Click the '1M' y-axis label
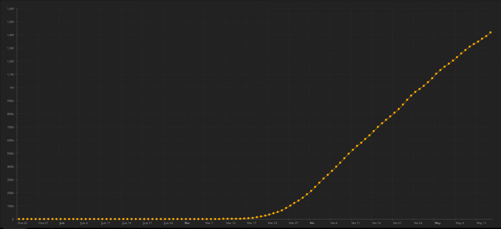This screenshot has width=501, height=229. (12, 87)
